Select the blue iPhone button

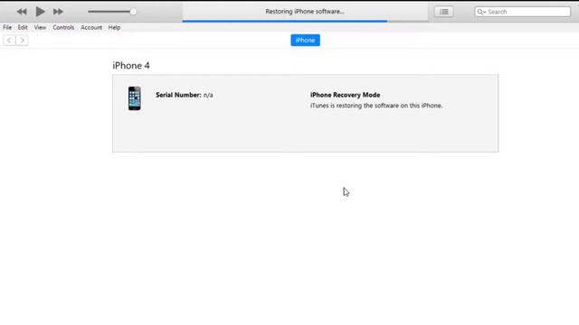306,40
